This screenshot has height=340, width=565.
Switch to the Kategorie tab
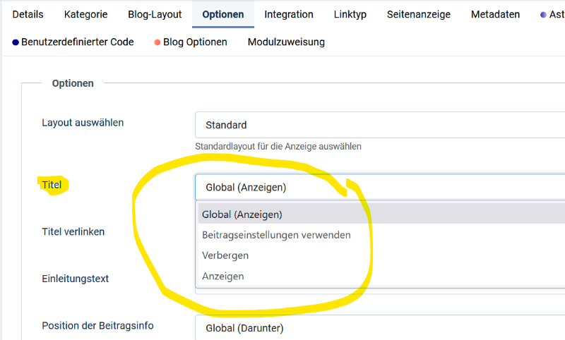pyautogui.click(x=85, y=14)
